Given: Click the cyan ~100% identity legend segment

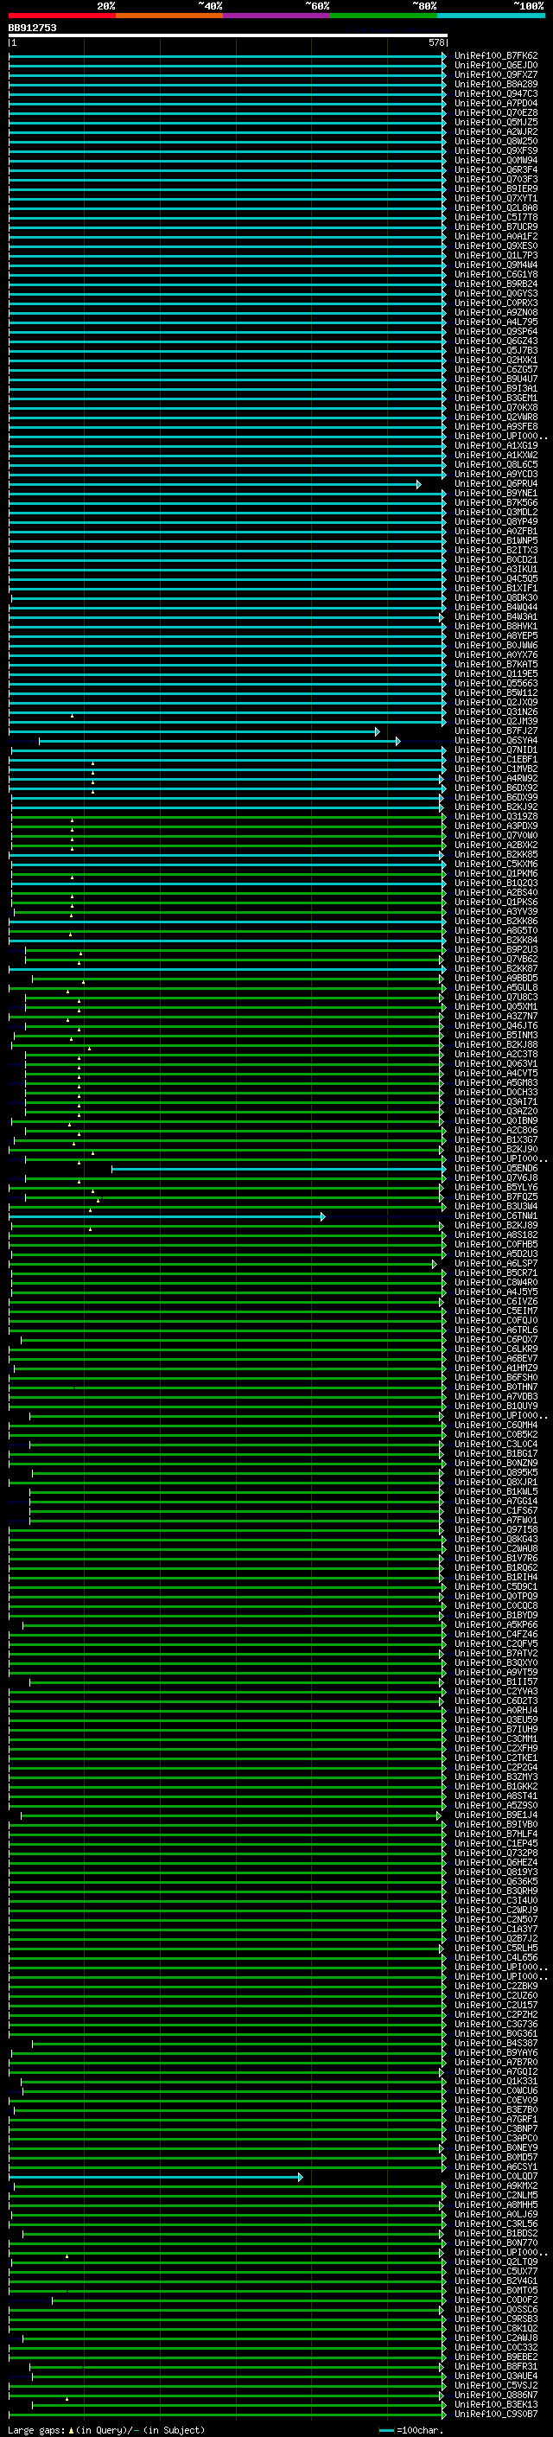Looking at the screenshot, I should tap(491, 16).
